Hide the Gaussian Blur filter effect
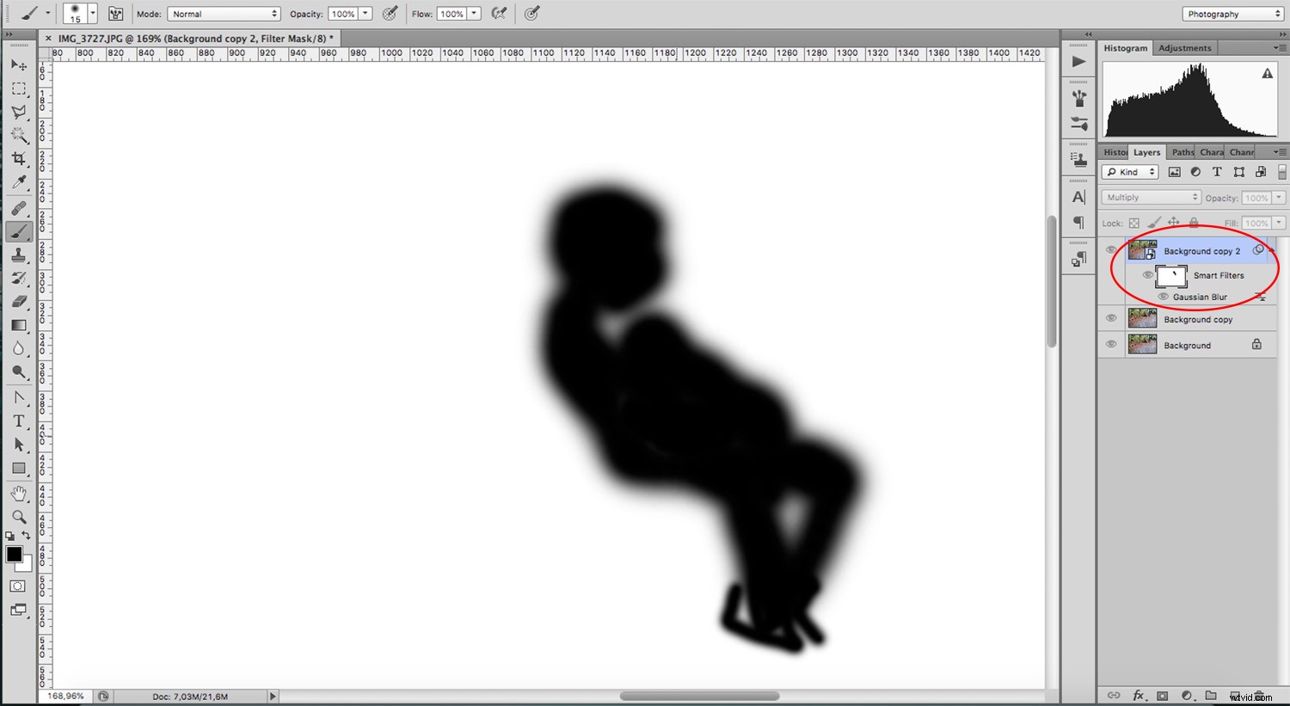This screenshot has width=1290, height=706. pyautogui.click(x=1163, y=297)
